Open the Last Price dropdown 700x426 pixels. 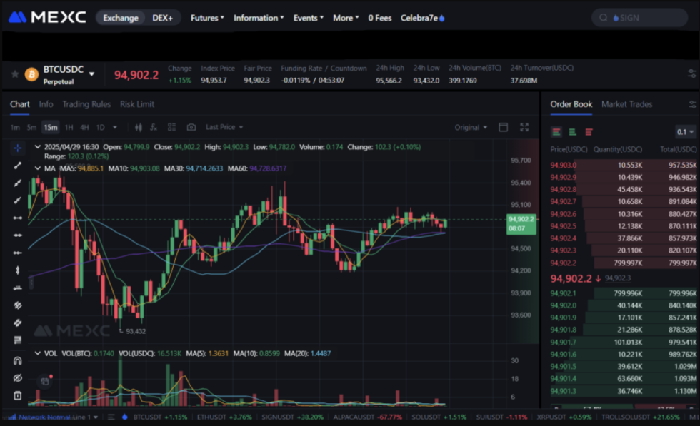(222, 127)
